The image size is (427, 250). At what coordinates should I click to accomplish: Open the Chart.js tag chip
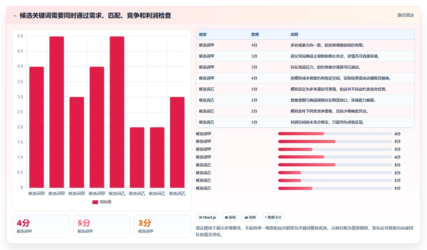coord(208,217)
